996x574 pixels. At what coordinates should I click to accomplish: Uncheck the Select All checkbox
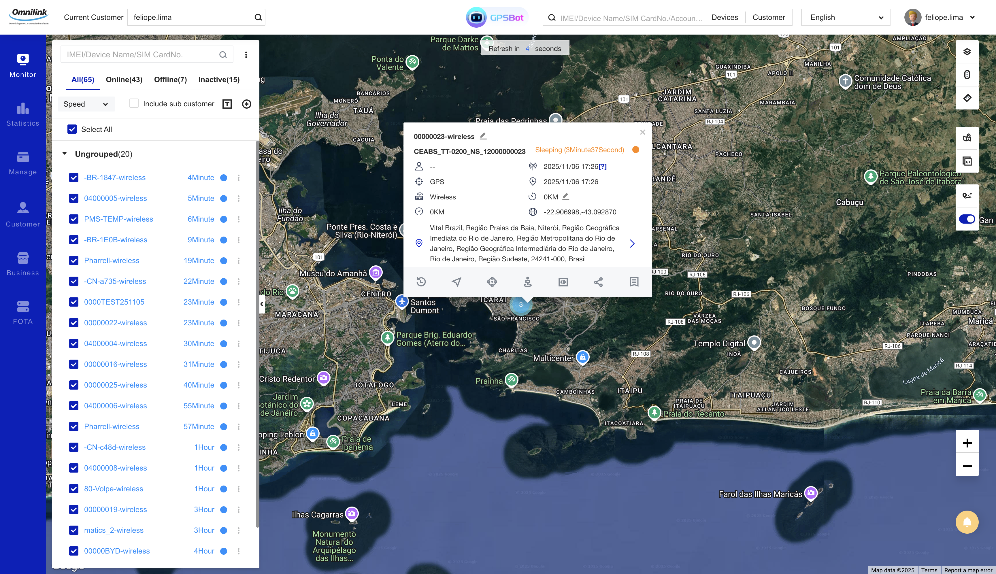[73, 129]
